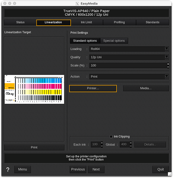Switch to Special options tab
Image resolution: width=173 pixels, height=178 pixels.
point(114,41)
